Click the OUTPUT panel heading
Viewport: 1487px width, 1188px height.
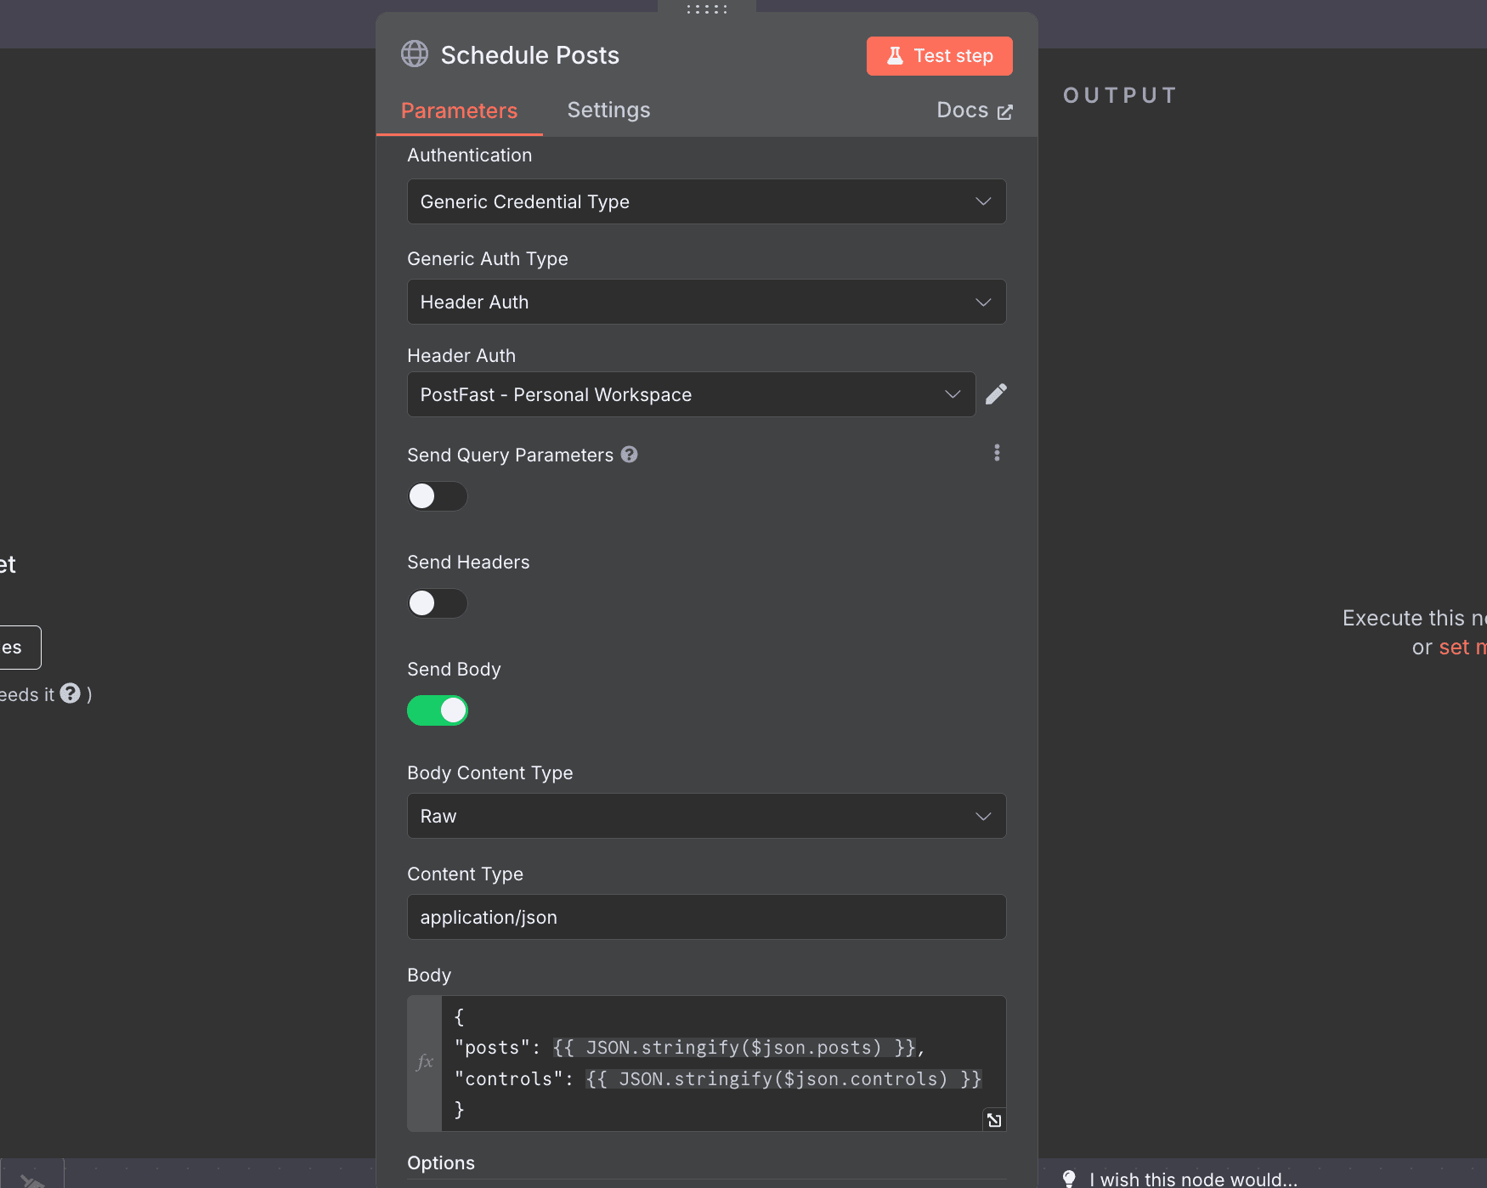tap(1120, 95)
